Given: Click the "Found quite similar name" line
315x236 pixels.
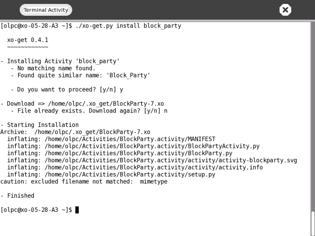Looking at the screenshot, I should tap(83, 76).
